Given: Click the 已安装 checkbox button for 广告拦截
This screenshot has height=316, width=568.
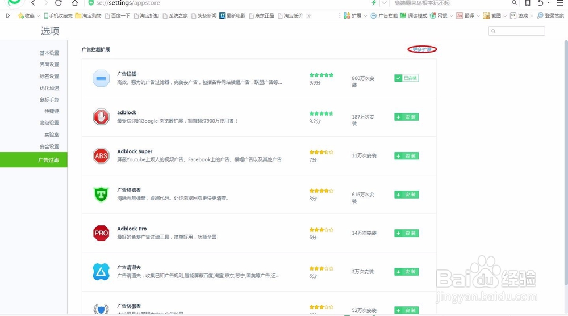Looking at the screenshot, I should pos(407,78).
